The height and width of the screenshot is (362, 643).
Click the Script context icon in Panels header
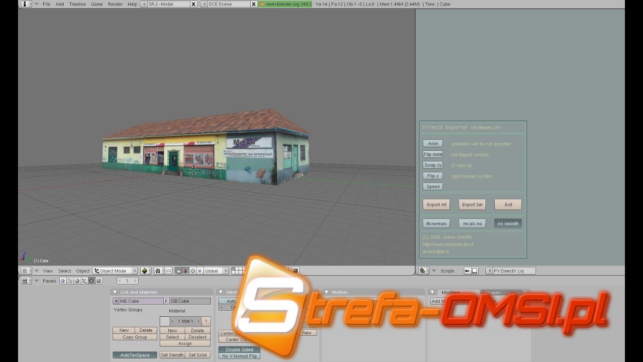point(70,281)
